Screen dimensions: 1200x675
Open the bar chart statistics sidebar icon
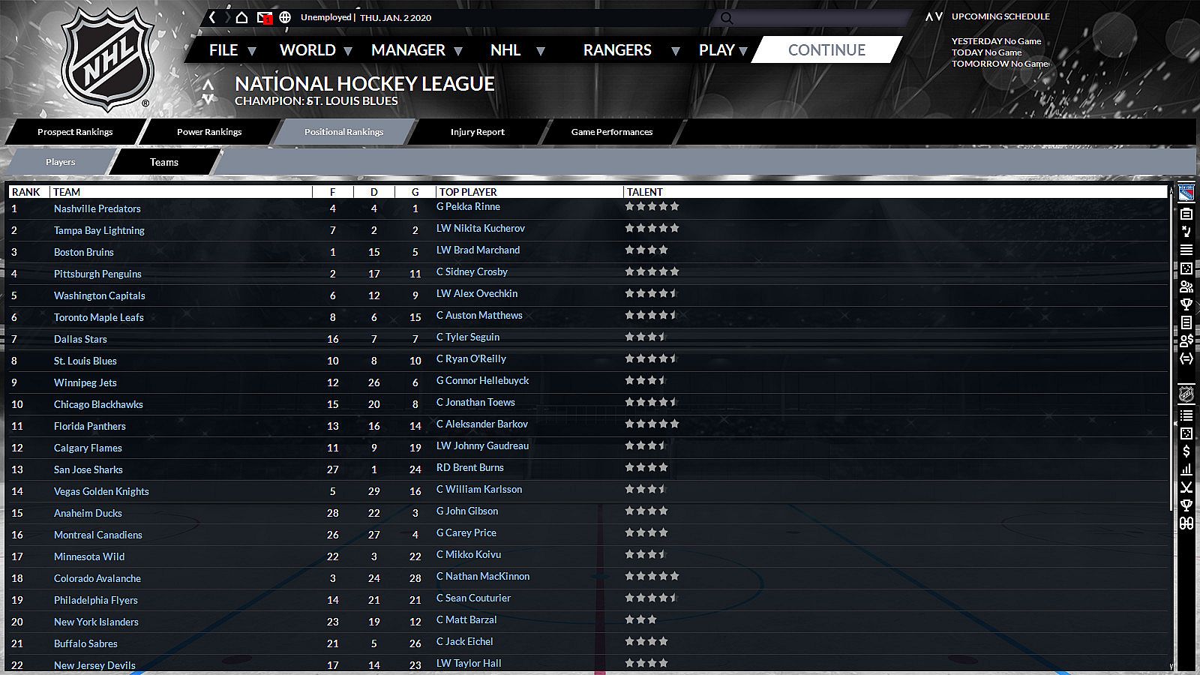click(x=1186, y=469)
